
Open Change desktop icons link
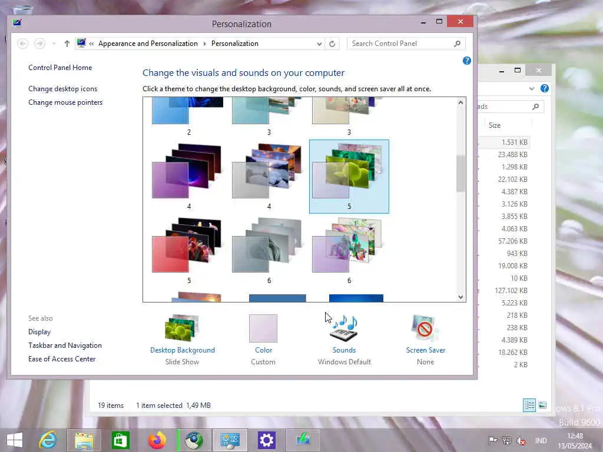tap(62, 89)
